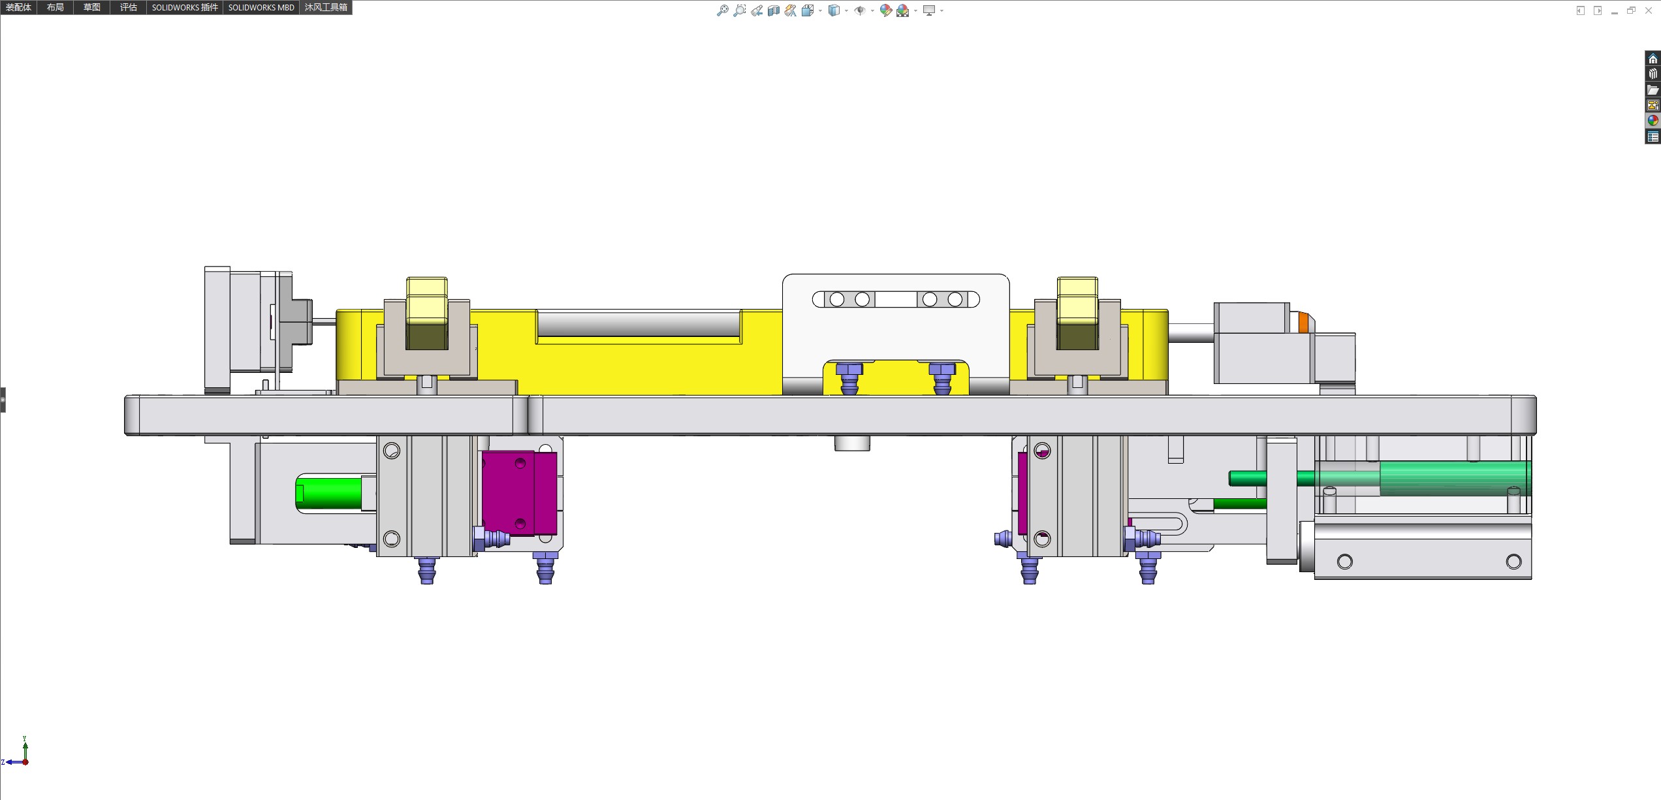Toggle the Appearances pane tab in the task pane
Image resolution: width=1661 pixels, height=800 pixels.
[x=1653, y=121]
